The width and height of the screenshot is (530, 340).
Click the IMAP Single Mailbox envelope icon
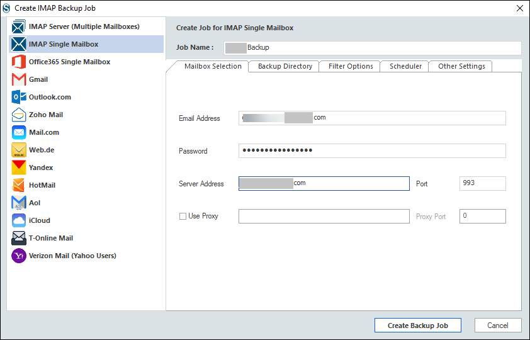[x=19, y=44]
